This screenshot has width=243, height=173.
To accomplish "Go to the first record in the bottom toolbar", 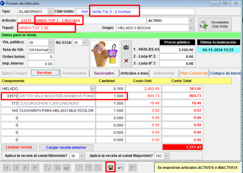I will point(7,168).
